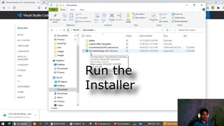Open the Windows Start menu
224x126 pixels.
tap(3, 124)
